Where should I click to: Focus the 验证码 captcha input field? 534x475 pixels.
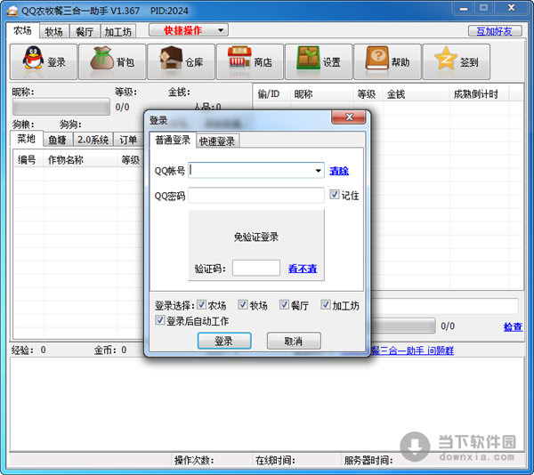256,268
